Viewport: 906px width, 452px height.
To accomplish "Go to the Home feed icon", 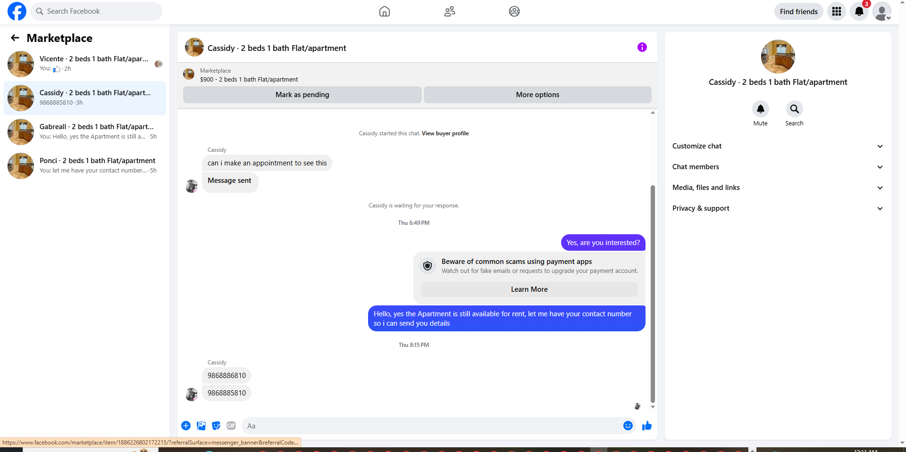I will click(x=385, y=11).
